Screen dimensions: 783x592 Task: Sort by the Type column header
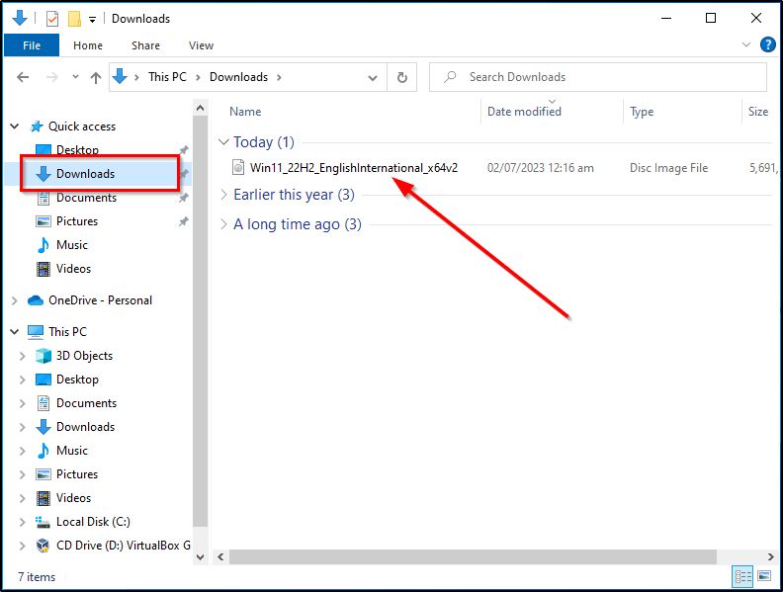[642, 112]
